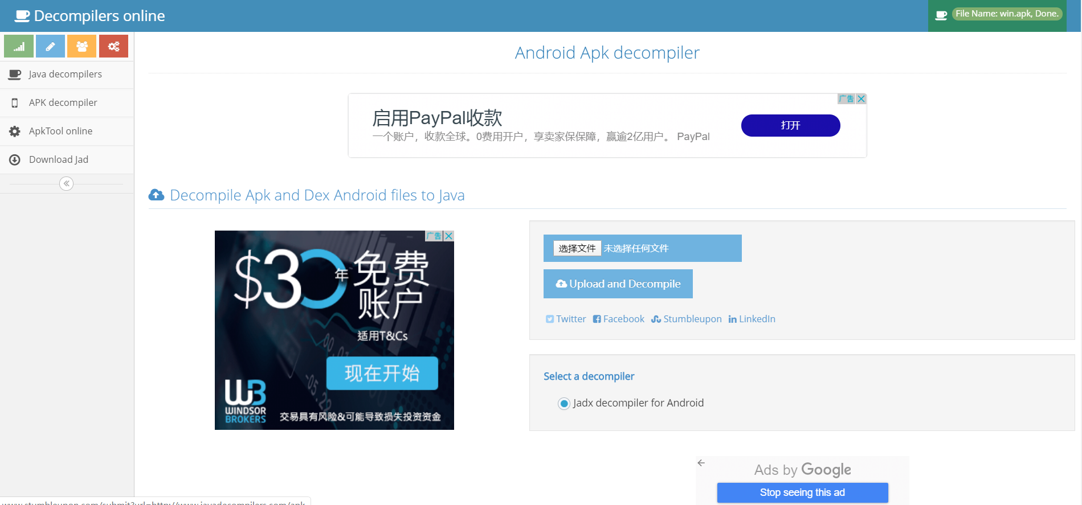Click Decompile Apk and Dex Android files heading
This screenshot has height=505, width=1082.
pos(317,195)
